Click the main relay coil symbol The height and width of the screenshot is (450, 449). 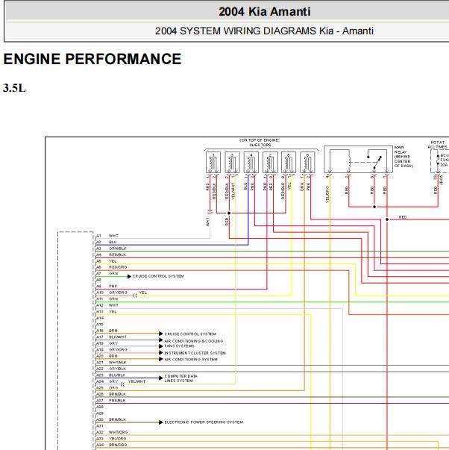(349, 163)
